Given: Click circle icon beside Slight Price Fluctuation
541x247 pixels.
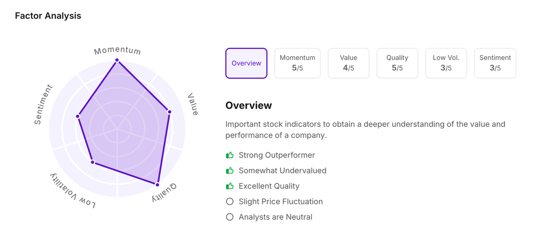Looking at the screenshot, I should 230,202.
